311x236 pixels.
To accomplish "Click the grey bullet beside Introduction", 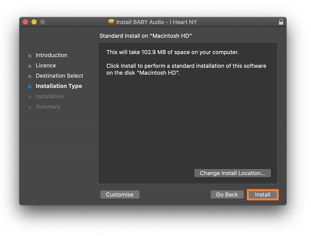I will tap(30, 56).
